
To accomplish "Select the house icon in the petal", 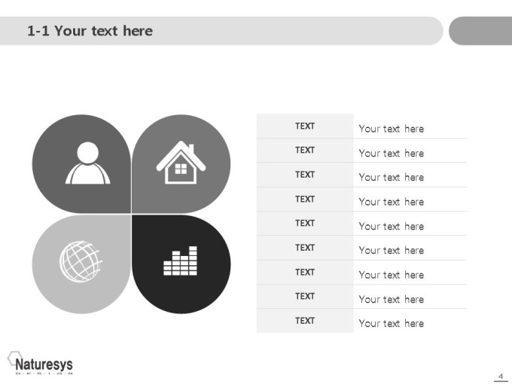I will pos(181,163).
